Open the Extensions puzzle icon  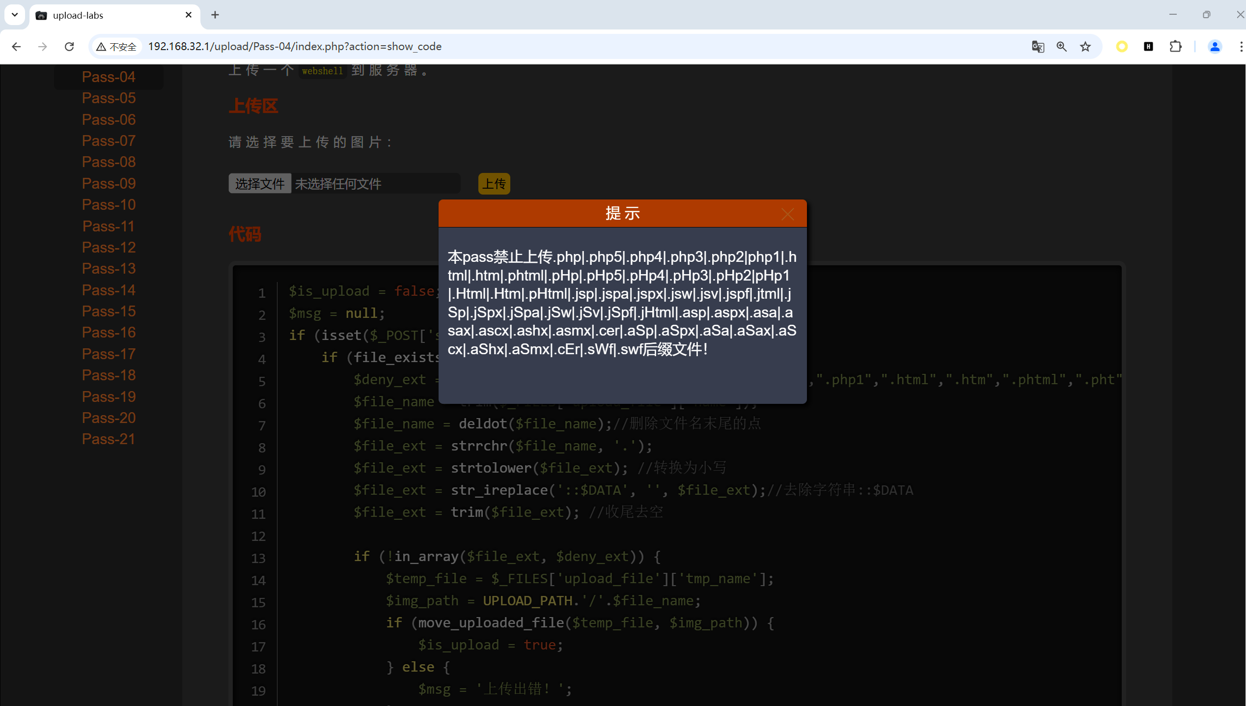[1175, 47]
